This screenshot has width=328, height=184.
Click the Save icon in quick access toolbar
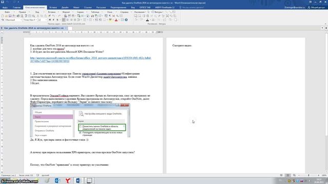point(3,2)
